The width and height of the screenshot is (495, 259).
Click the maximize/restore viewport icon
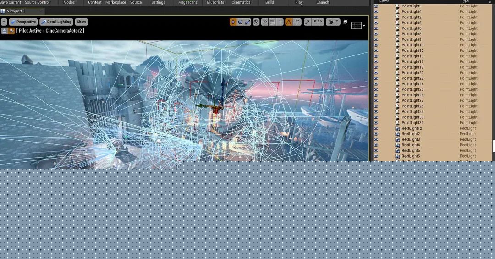[345, 22]
